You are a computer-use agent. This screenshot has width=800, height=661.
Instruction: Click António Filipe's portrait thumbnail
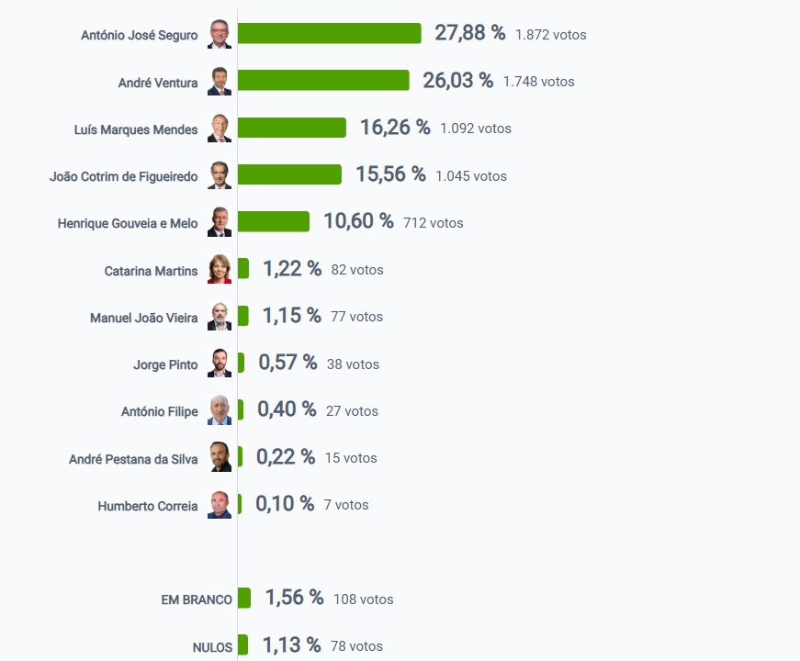coord(220,410)
